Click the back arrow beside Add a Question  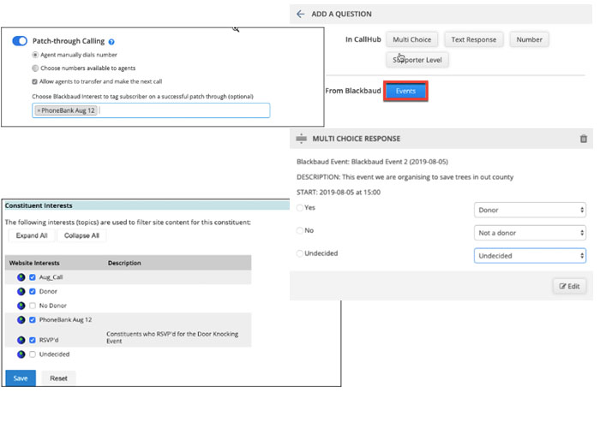[x=300, y=15]
